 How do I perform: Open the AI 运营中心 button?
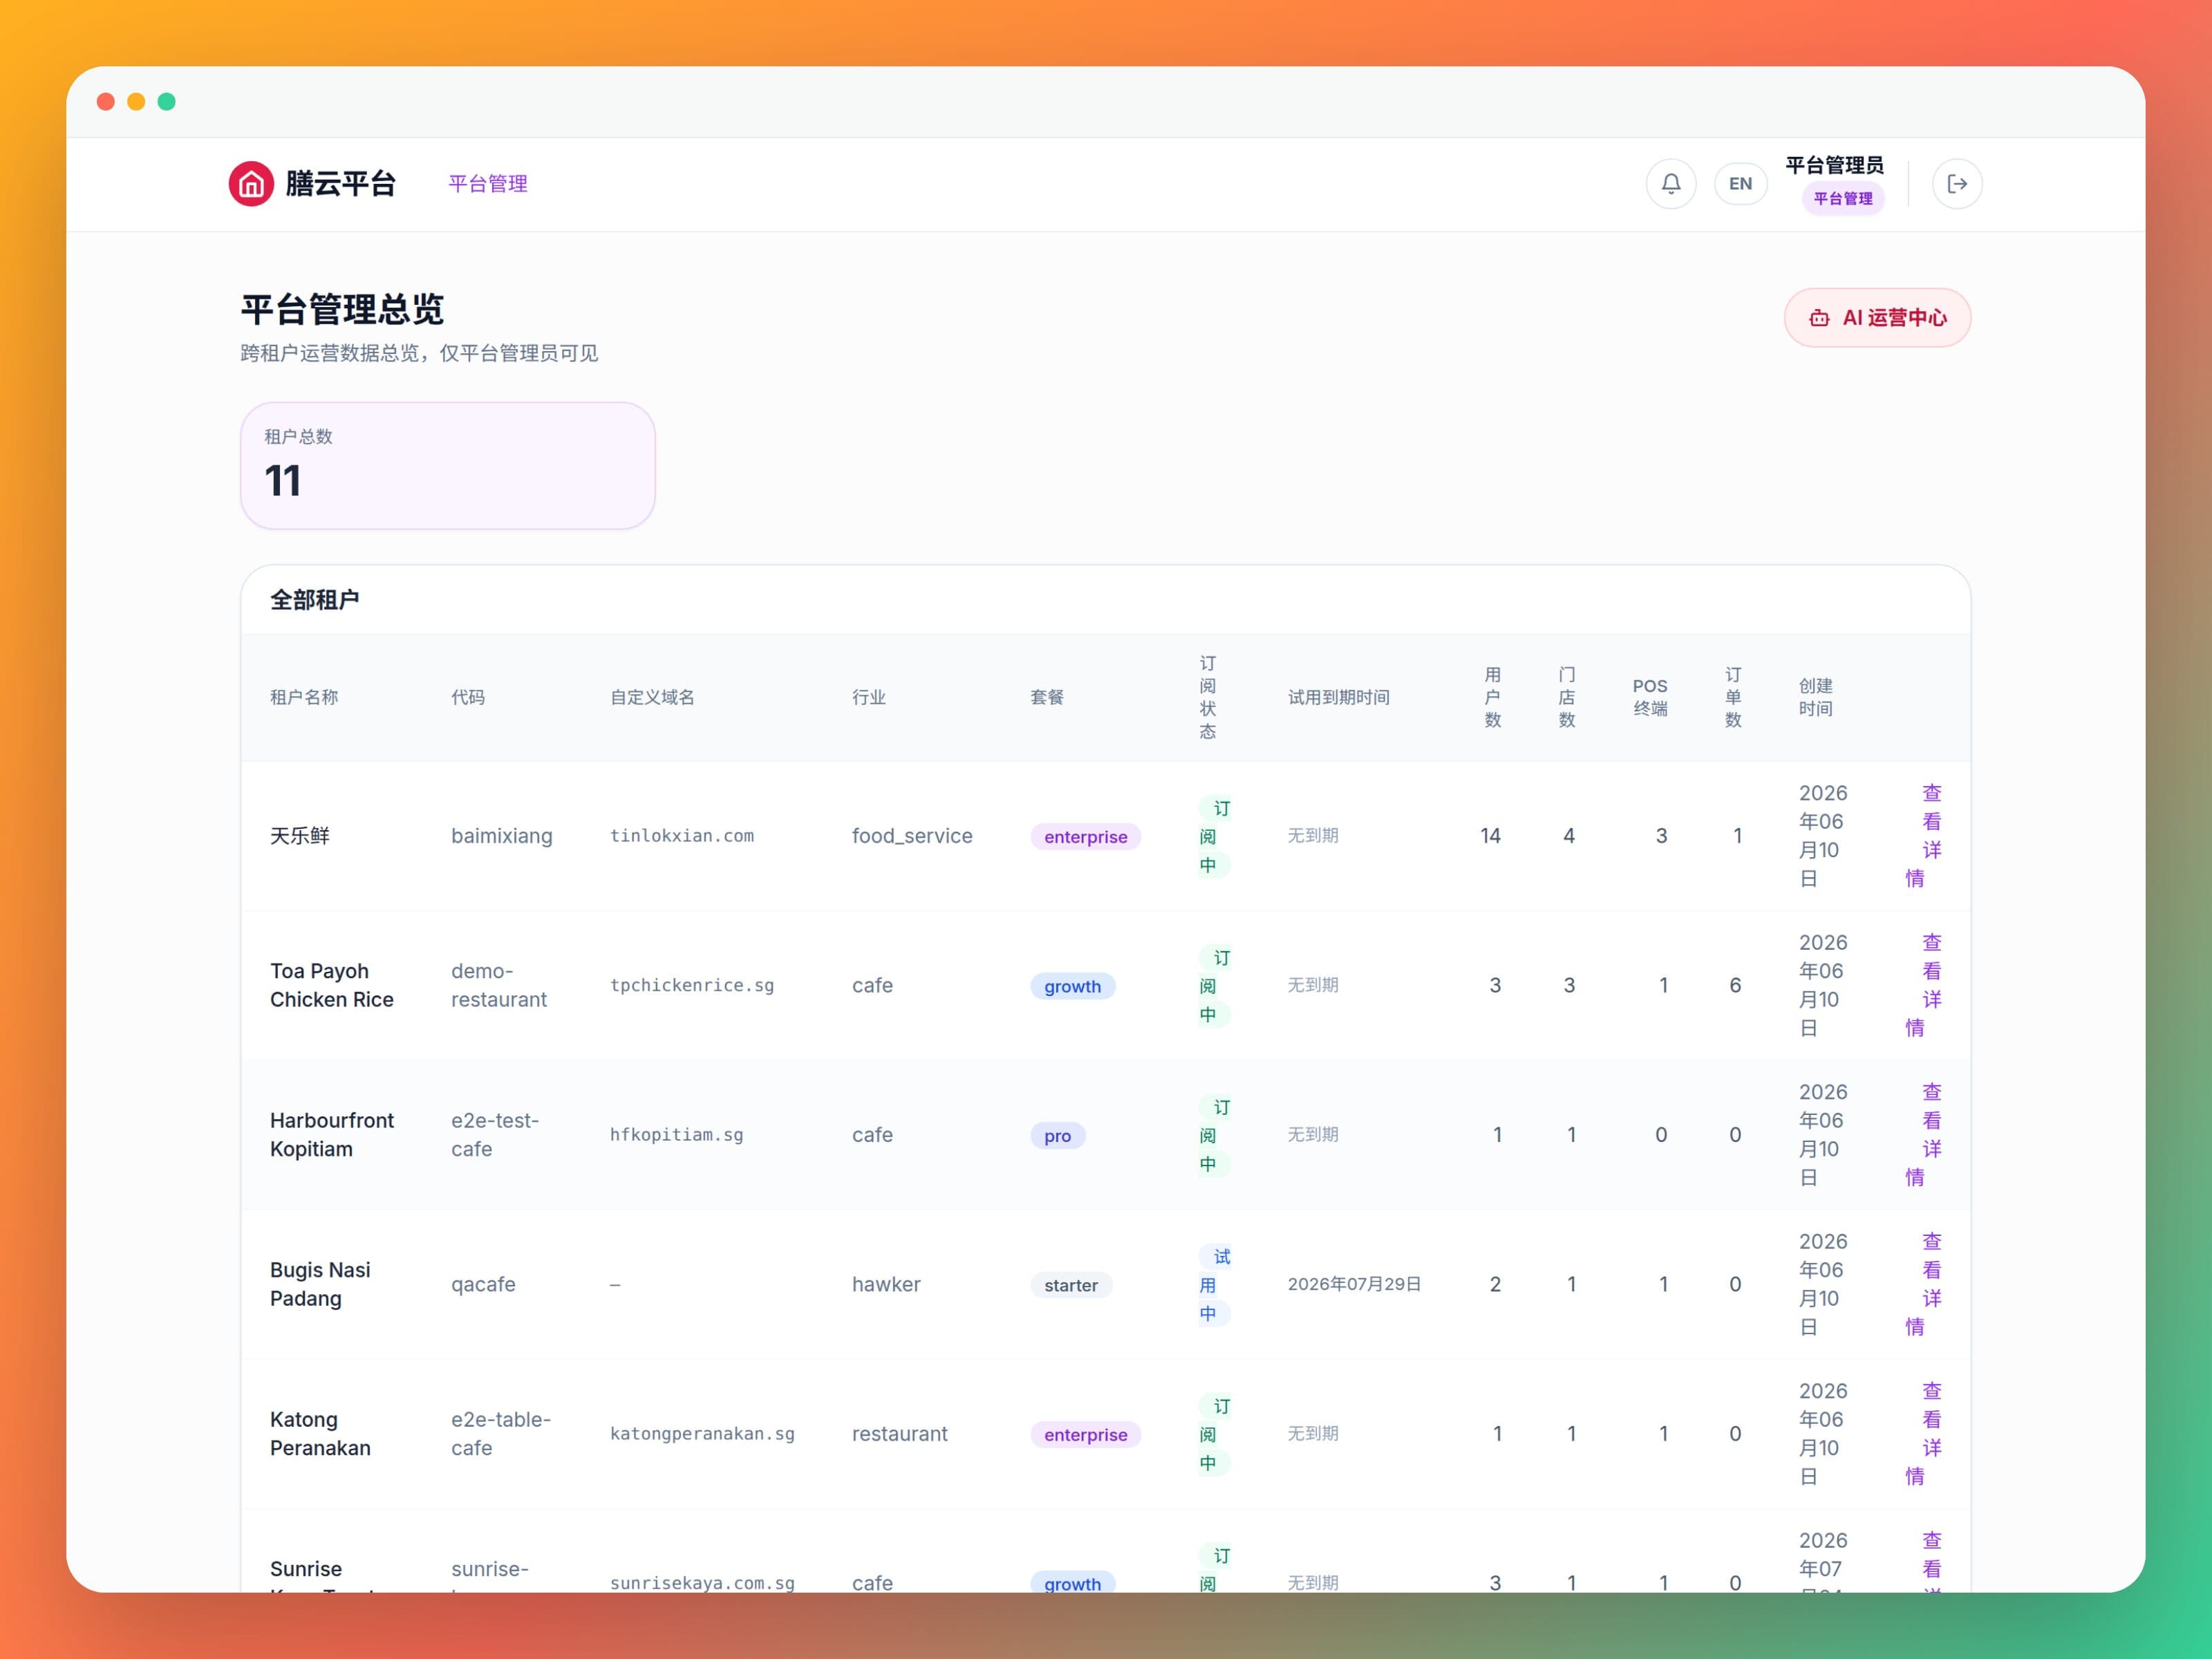[1877, 318]
